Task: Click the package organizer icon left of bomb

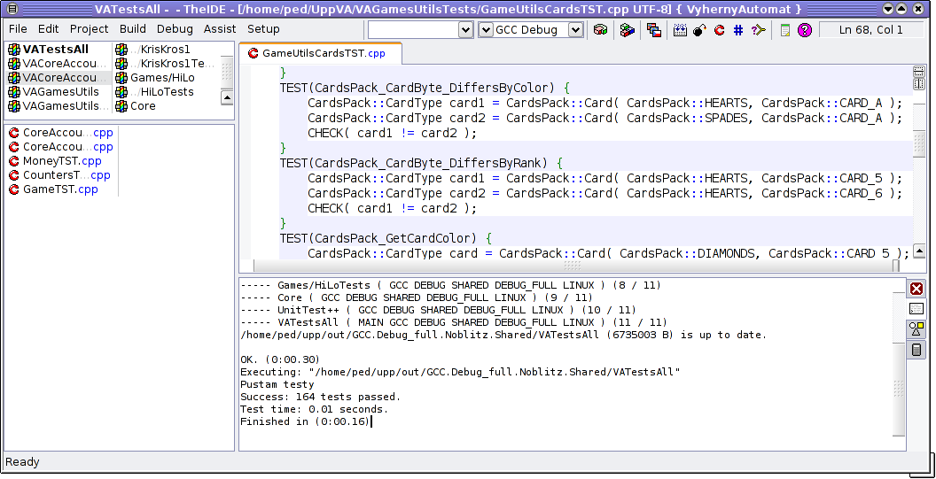Action: [680, 30]
